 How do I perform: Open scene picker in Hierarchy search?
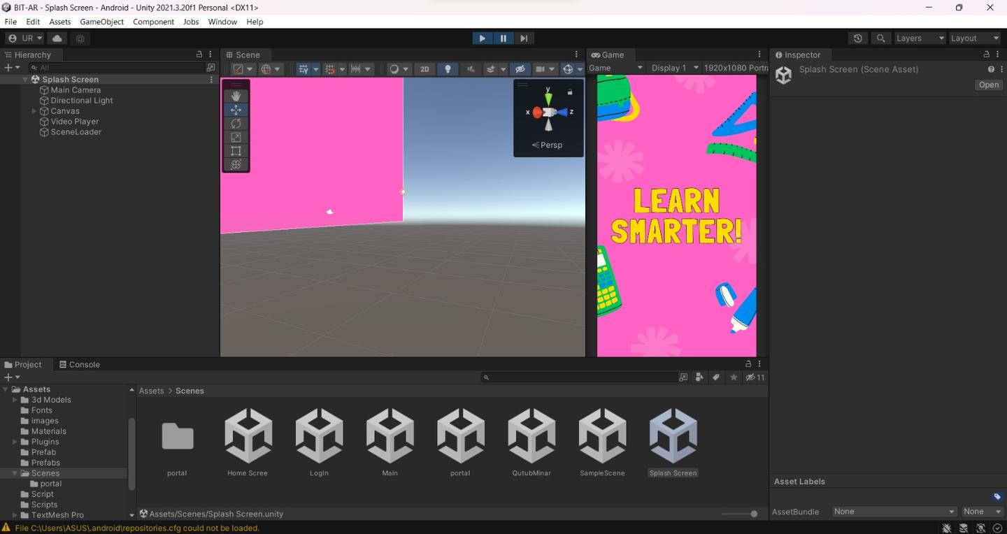pos(210,68)
